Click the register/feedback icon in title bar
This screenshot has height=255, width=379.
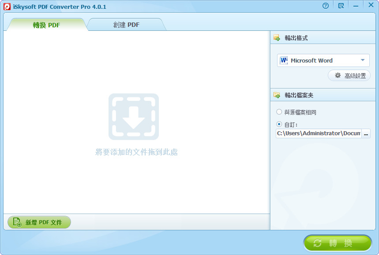coord(341,6)
